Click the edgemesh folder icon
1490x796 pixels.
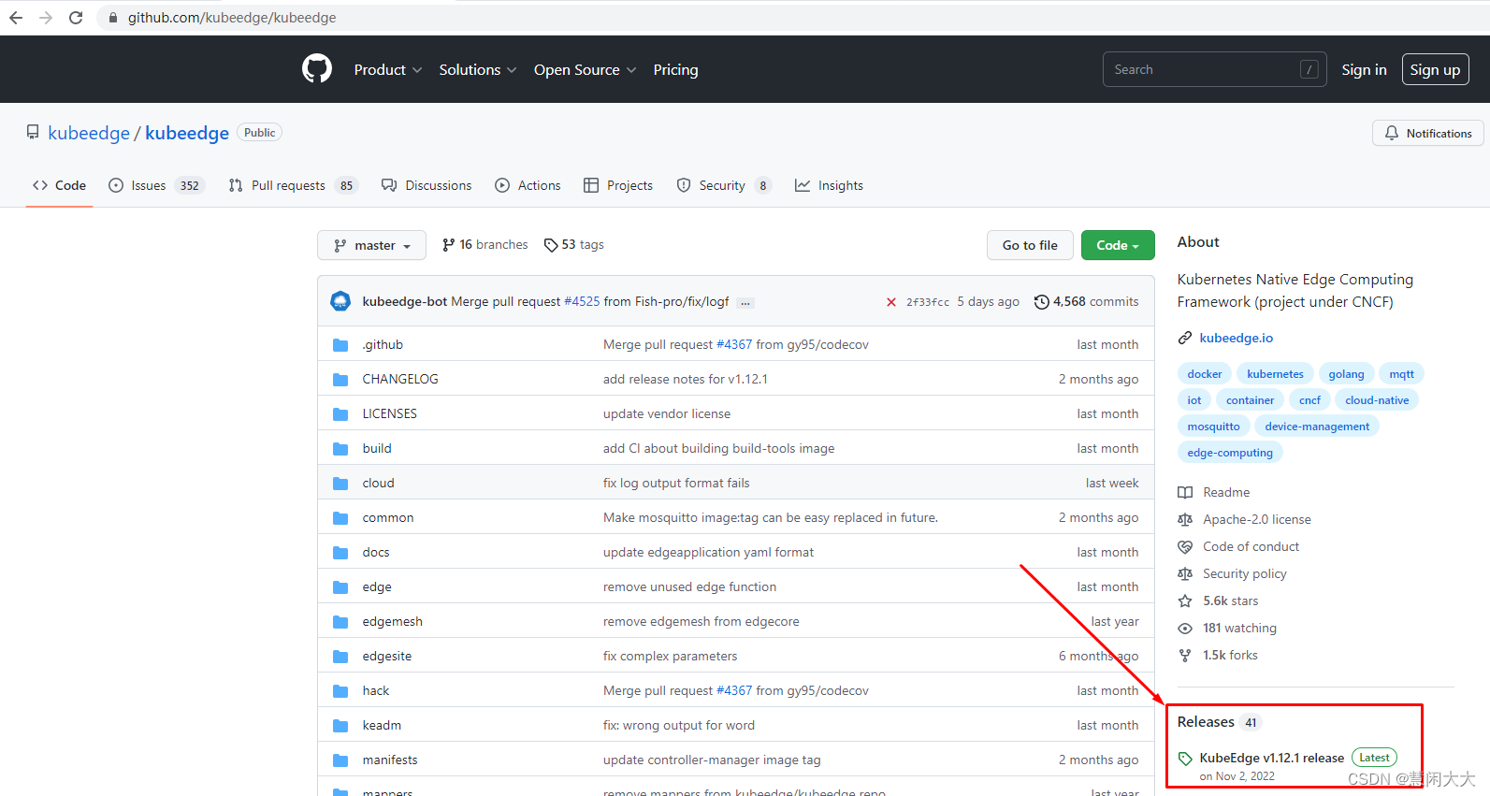pyautogui.click(x=340, y=622)
